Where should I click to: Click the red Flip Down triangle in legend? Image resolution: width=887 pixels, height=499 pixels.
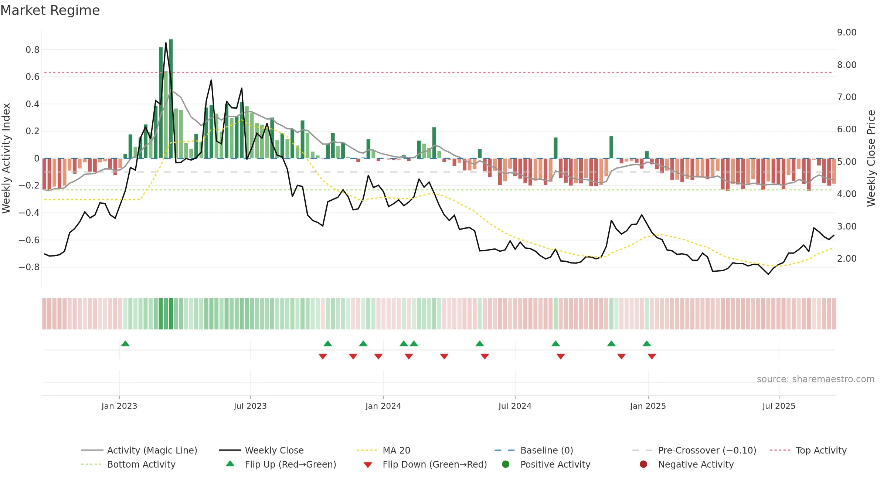[368, 465]
